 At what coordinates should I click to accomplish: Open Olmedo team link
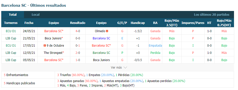[100, 31]
